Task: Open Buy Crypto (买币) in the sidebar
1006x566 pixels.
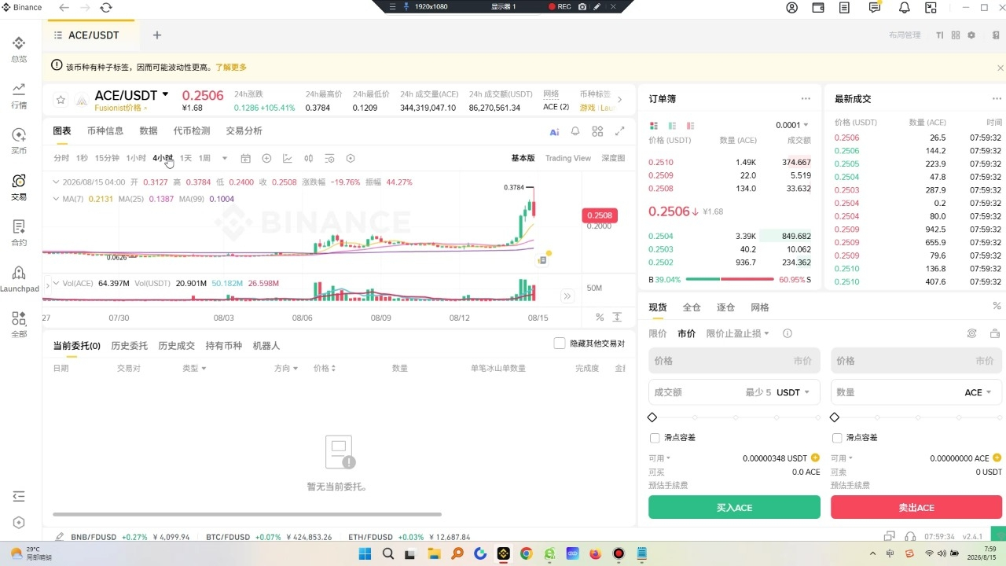Action: [19, 141]
